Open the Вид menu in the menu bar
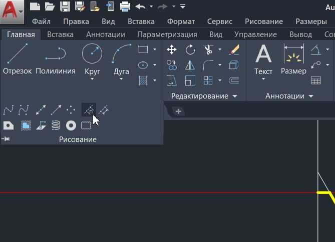The height and width of the screenshot is (242, 335). pos(108,21)
